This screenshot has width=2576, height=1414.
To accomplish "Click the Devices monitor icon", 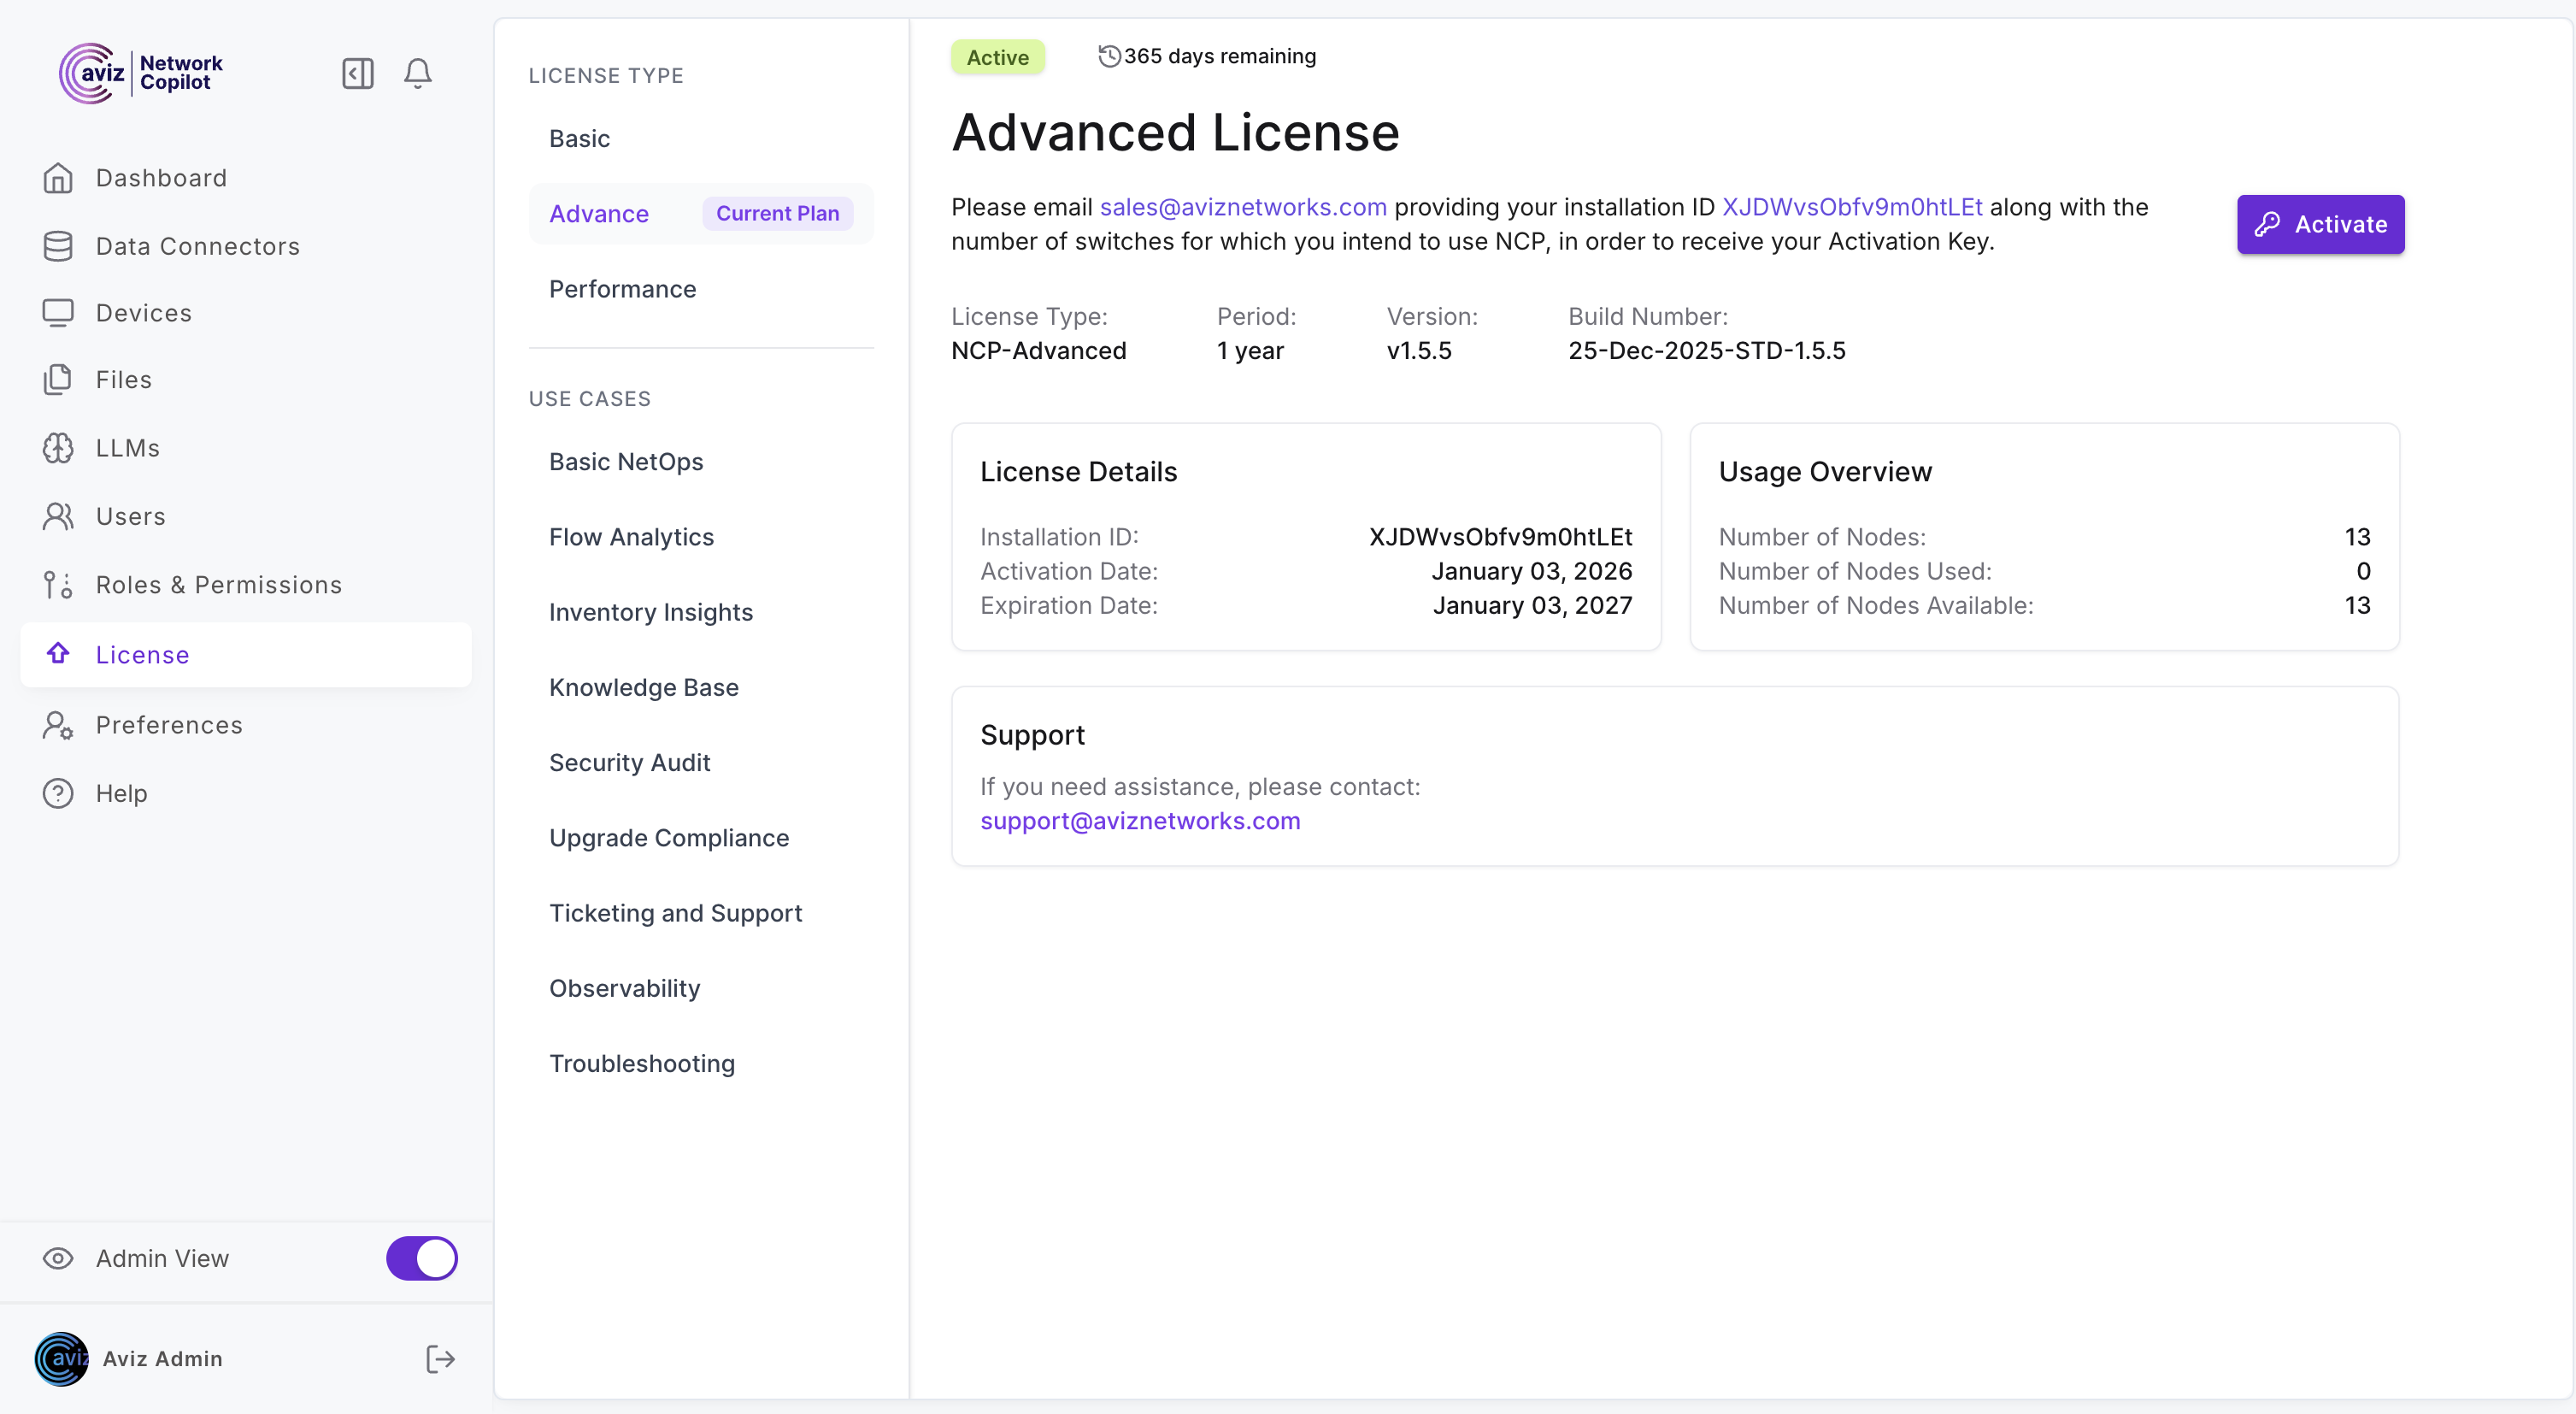I will (x=58, y=313).
